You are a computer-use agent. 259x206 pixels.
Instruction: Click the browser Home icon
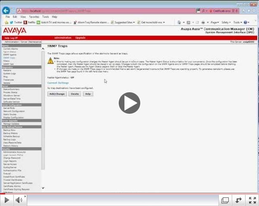[x=243, y=11]
